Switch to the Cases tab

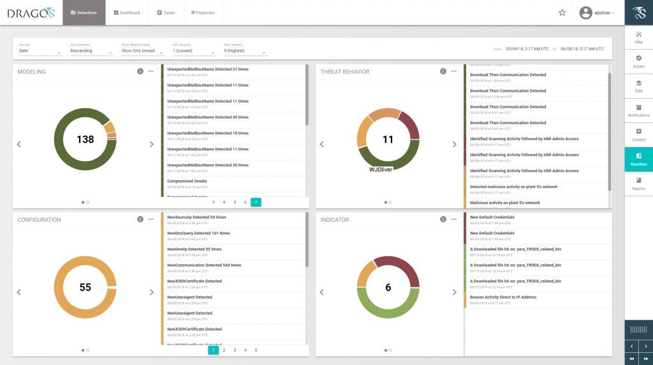(x=166, y=13)
